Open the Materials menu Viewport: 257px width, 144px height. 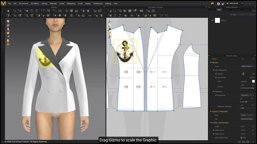coord(53,4)
